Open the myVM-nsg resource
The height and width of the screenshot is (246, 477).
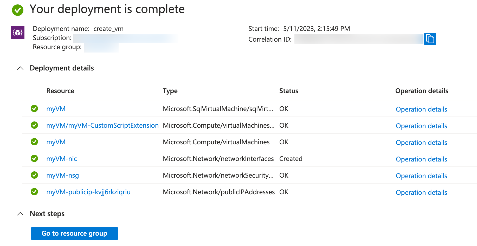(x=62, y=175)
